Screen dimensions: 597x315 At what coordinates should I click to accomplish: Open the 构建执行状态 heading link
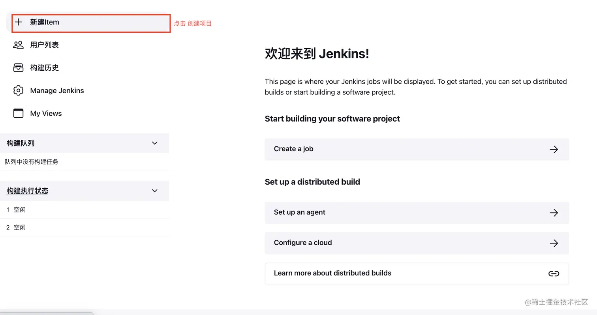point(27,191)
